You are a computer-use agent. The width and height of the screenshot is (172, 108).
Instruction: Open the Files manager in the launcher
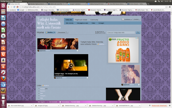(x=3, y=12)
